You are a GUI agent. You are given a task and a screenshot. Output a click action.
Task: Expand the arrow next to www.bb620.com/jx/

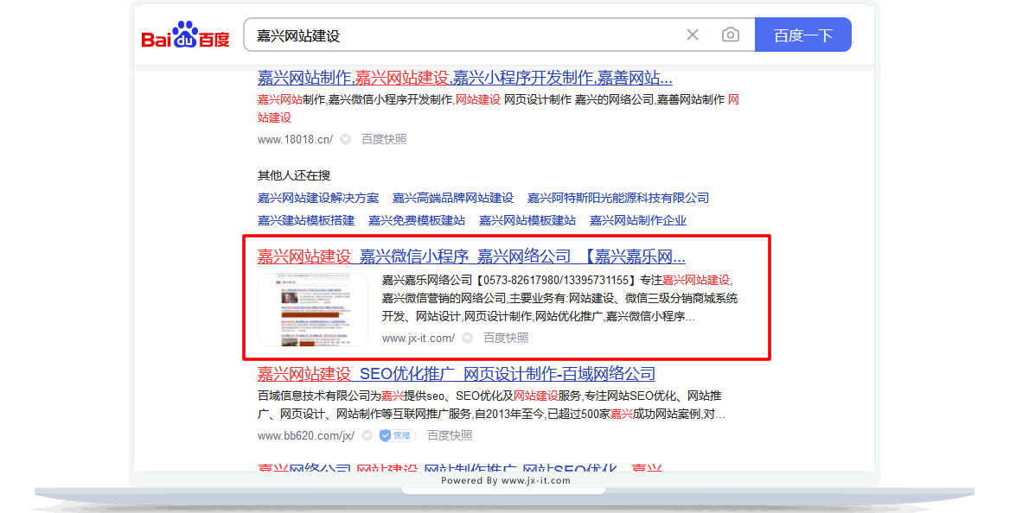tap(367, 436)
